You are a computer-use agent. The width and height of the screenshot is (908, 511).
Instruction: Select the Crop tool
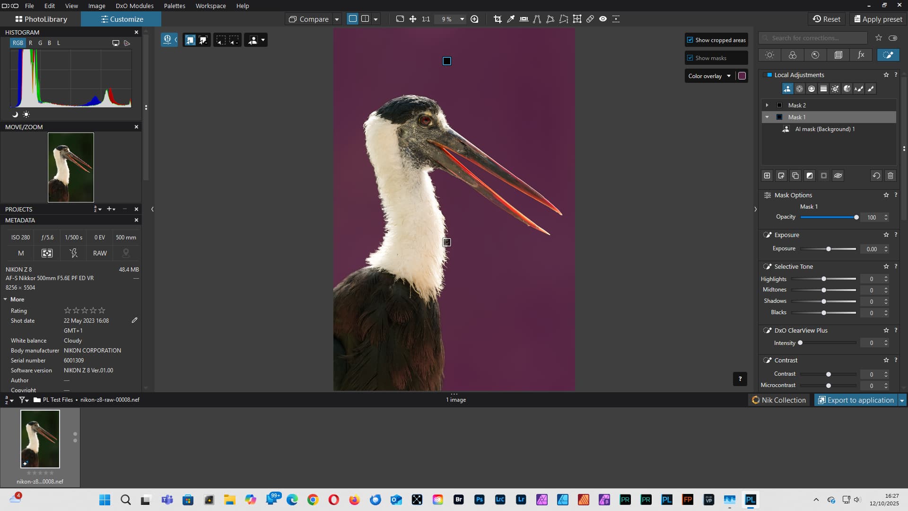point(498,19)
